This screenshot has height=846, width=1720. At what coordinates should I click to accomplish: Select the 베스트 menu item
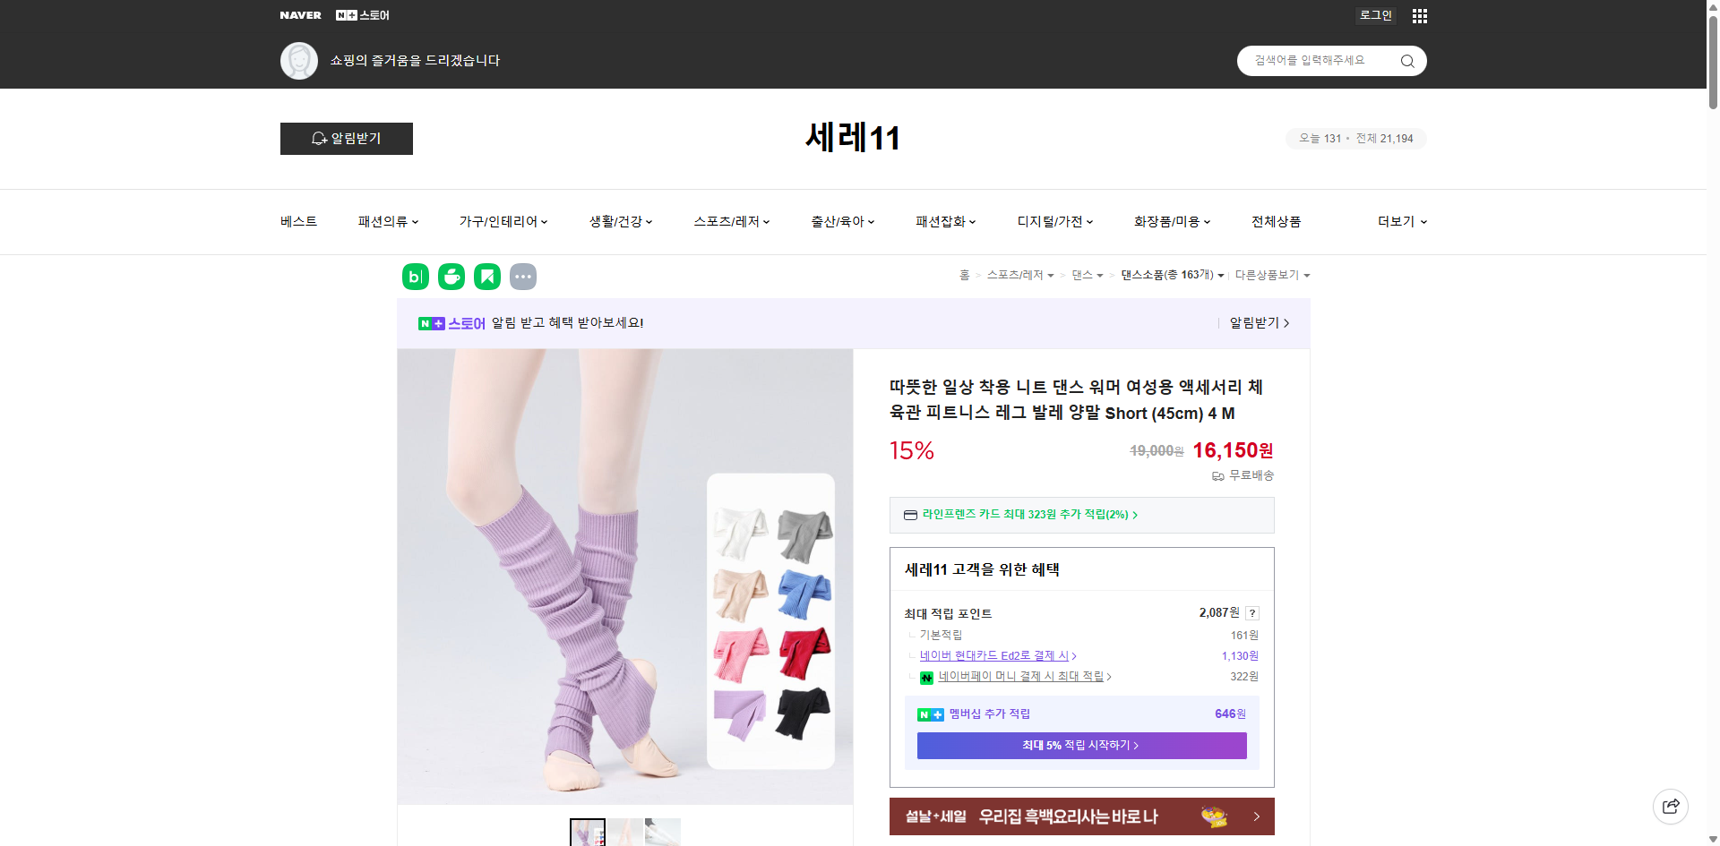(297, 221)
